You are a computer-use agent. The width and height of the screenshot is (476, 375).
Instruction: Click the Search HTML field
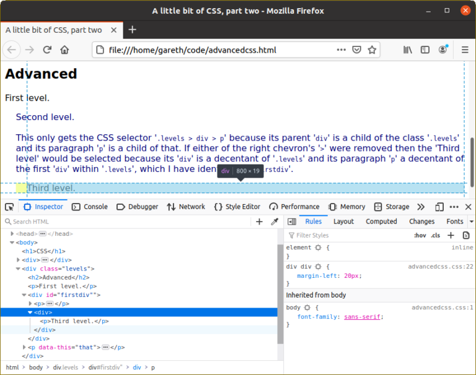coord(127,222)
